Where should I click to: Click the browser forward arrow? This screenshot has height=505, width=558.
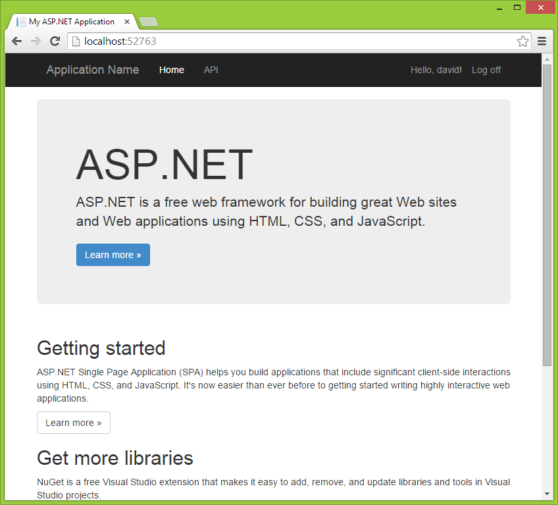tap(36, 41)
